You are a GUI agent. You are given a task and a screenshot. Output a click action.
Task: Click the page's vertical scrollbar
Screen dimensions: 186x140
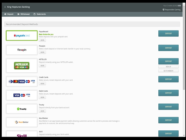(x=184, y=55)
